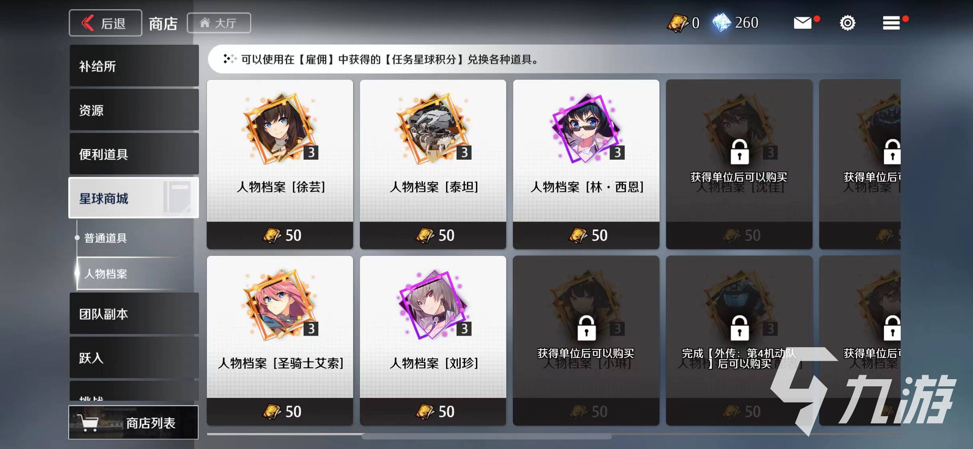Open the mail envelope icon

[x=802, y=23]
